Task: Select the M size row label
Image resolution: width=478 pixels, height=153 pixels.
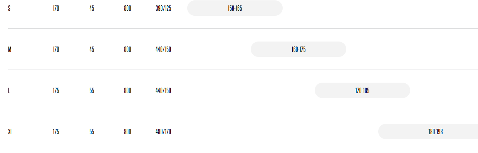Action: (10, 49)
